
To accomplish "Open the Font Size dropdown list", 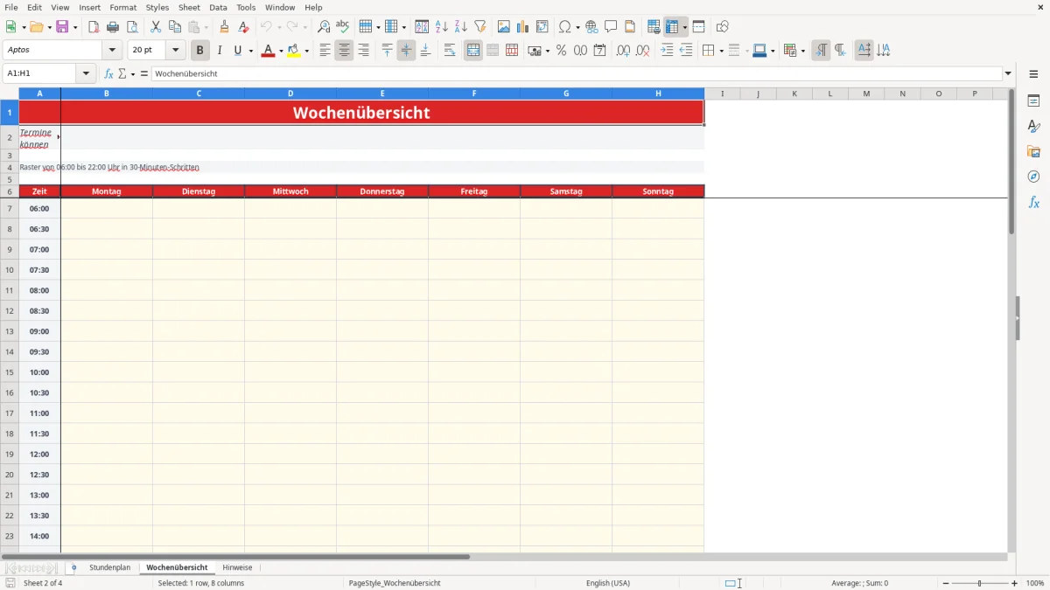I will [x=176, y=51].
